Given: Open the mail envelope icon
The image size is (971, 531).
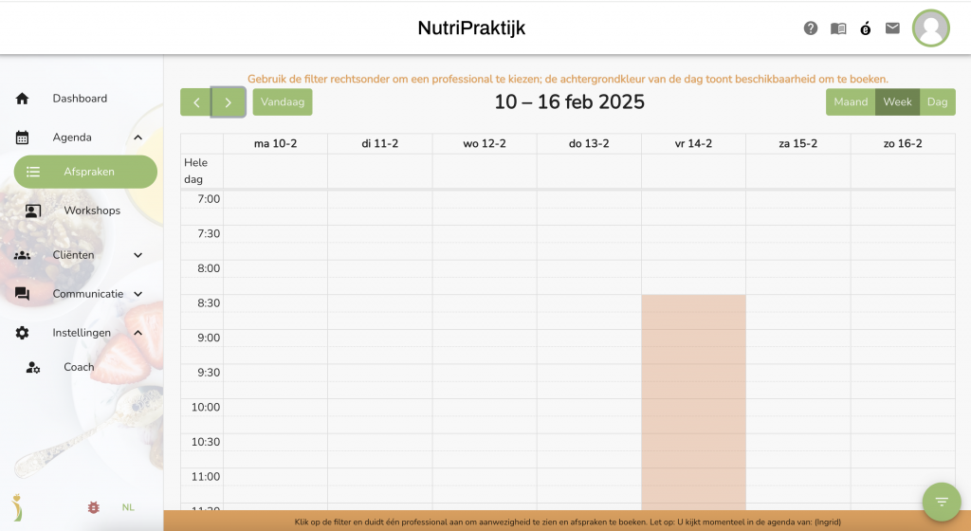Looking at the screenshot, I should tap(892, 28).
